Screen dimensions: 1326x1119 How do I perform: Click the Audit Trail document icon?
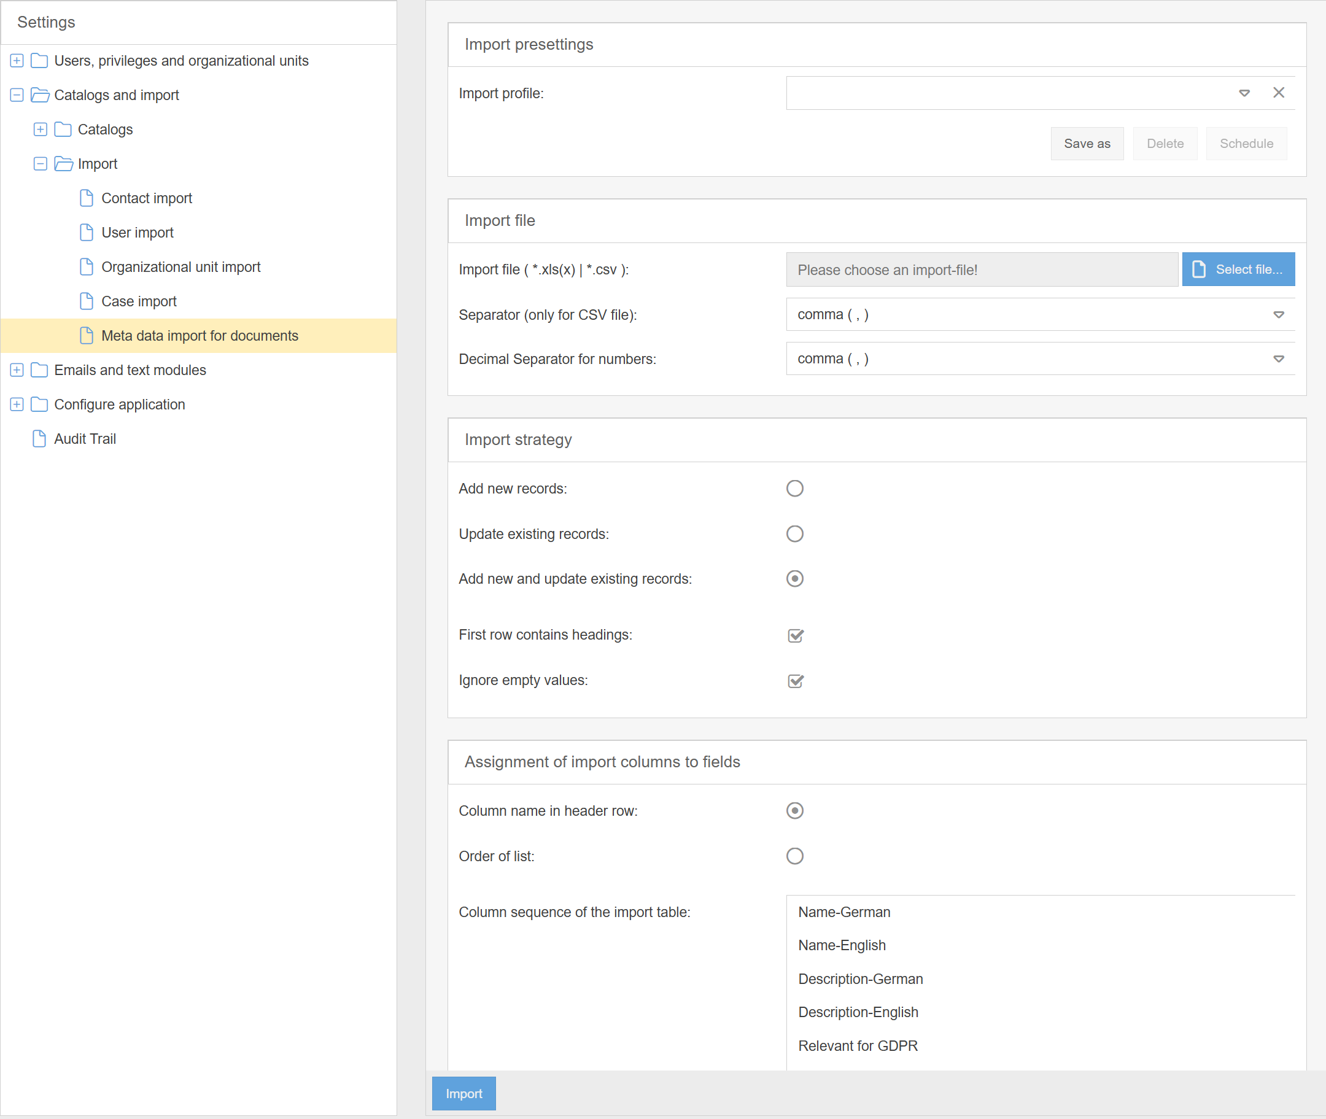pos(39,438)
